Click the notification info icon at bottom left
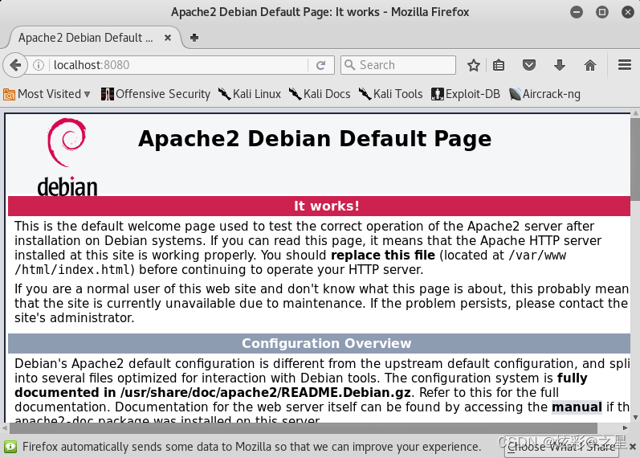The height and width of the screenshot is (458, 640). [x=10, y=447]
